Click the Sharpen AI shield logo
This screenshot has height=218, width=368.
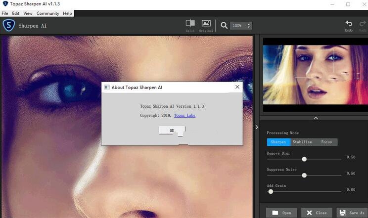pos(8,25)
